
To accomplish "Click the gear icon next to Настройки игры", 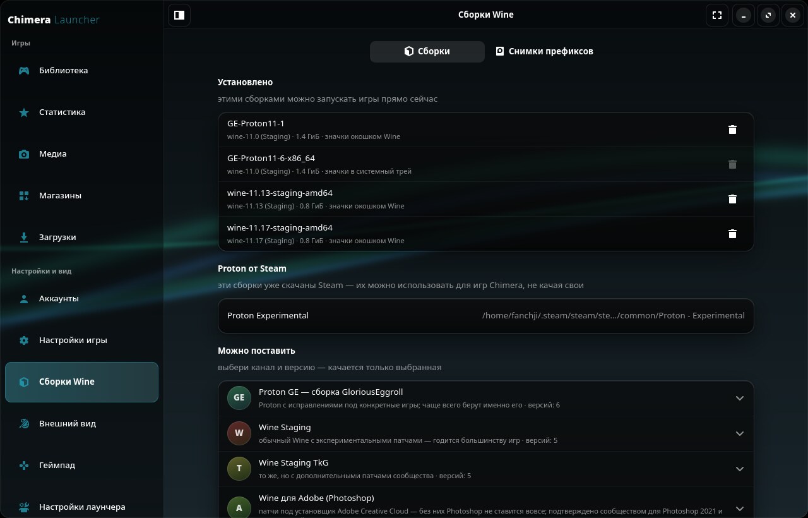I will 24,340.
